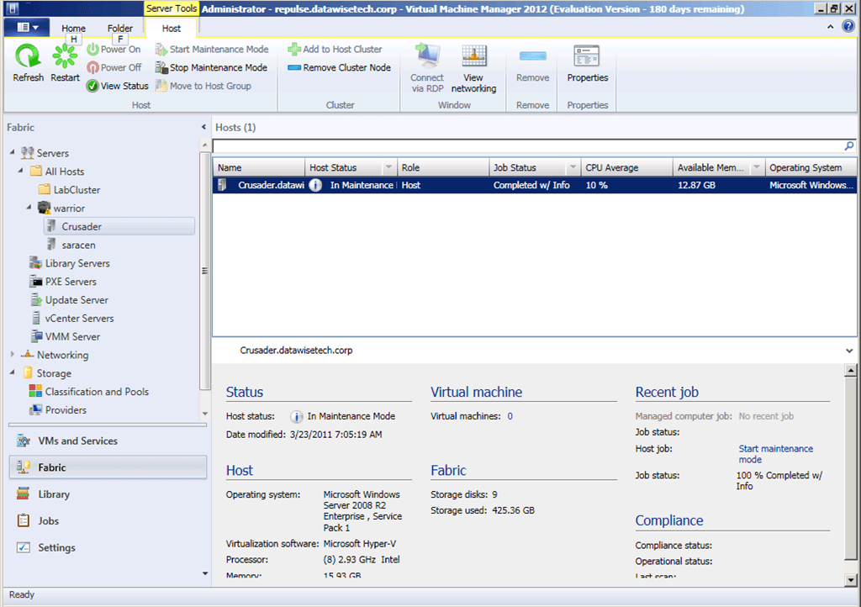The height and width of the screenshot is (607, 861).
Task: Click the Refresh icon in the ribbon
Action: pos(28,56)
